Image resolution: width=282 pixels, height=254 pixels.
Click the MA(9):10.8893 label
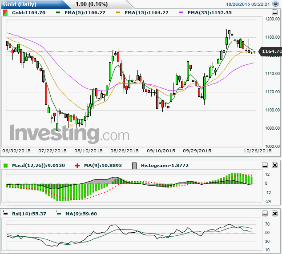[x=103, y=165]
